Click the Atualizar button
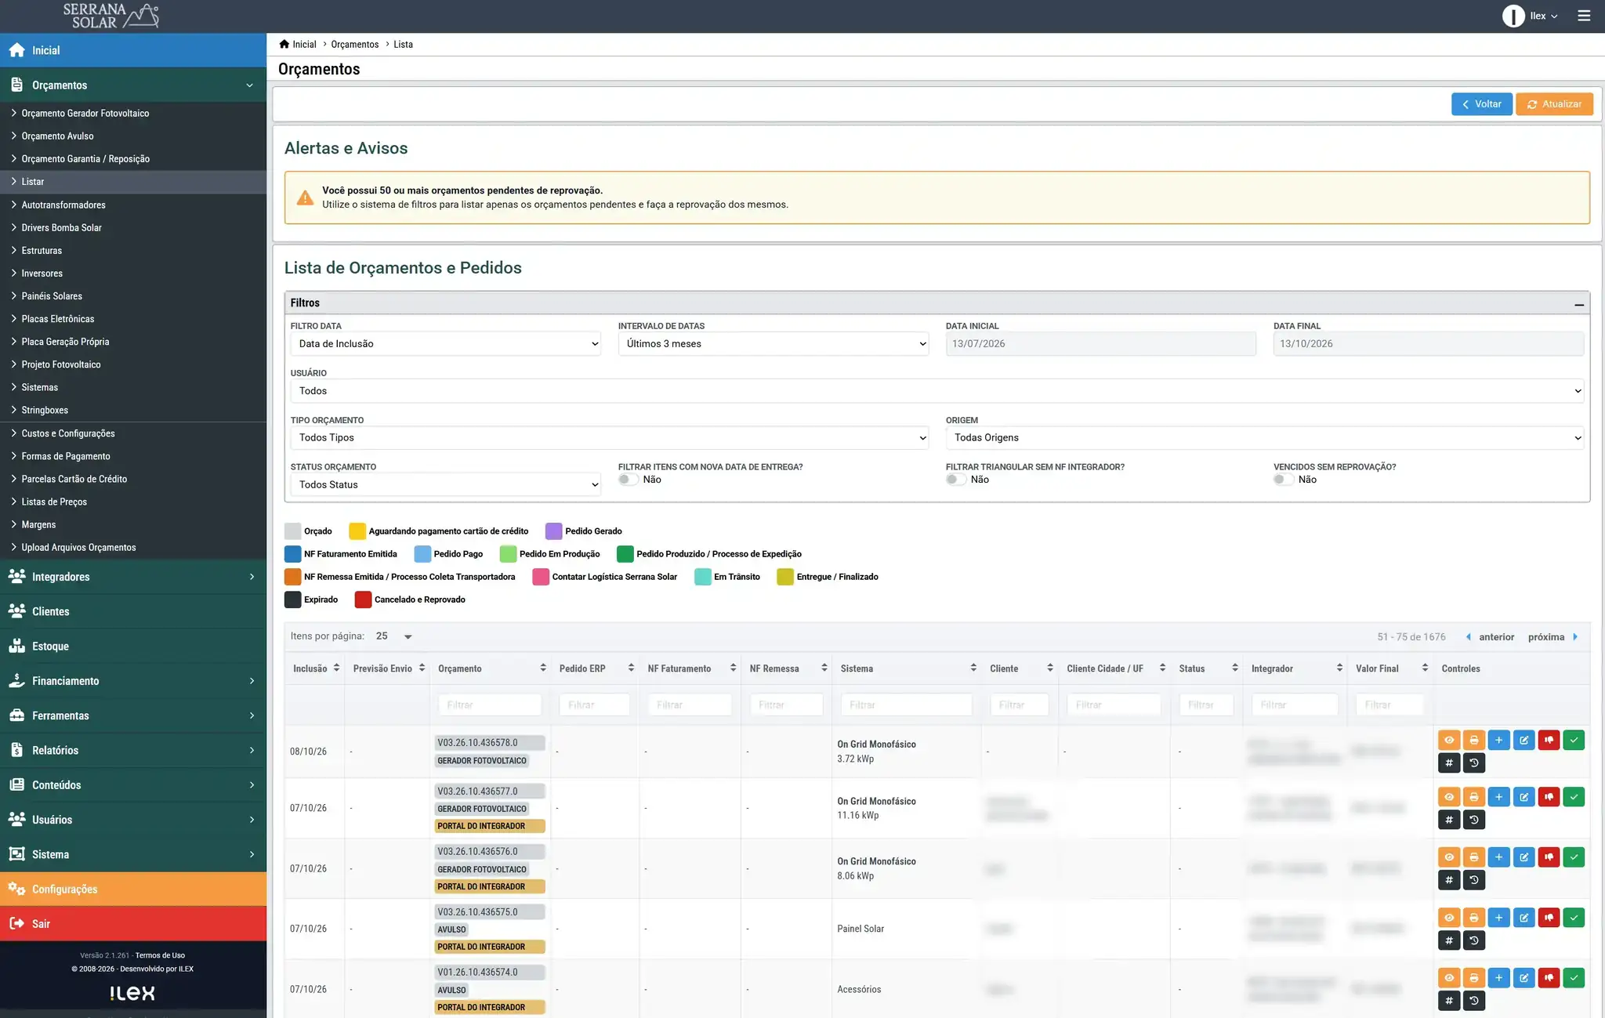The image size is (1605, 1018). [1554, 104]
